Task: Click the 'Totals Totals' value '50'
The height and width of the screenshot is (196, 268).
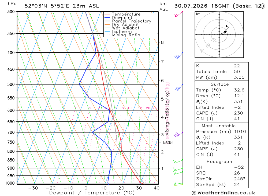Action: click(x=237, y=72)
